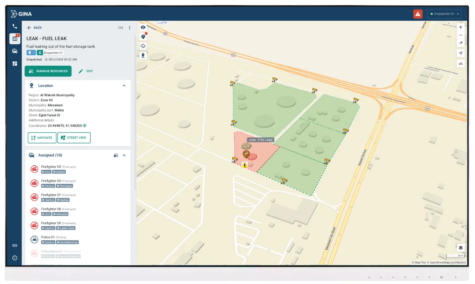The width and height of the screenshot is (475, 284).
Task: Open the incident three-dot options menu
Action: point(129,27)
